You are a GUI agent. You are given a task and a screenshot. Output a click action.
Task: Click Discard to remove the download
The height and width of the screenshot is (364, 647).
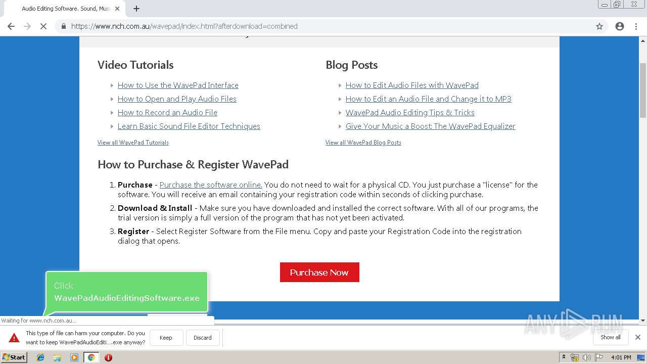[x=203, y=338]
